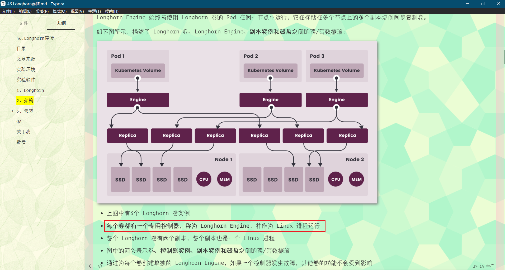This screenshot has height=270, width=505.
Task: Open the 主题(T) menu
Action: click(x=94, y=11)
